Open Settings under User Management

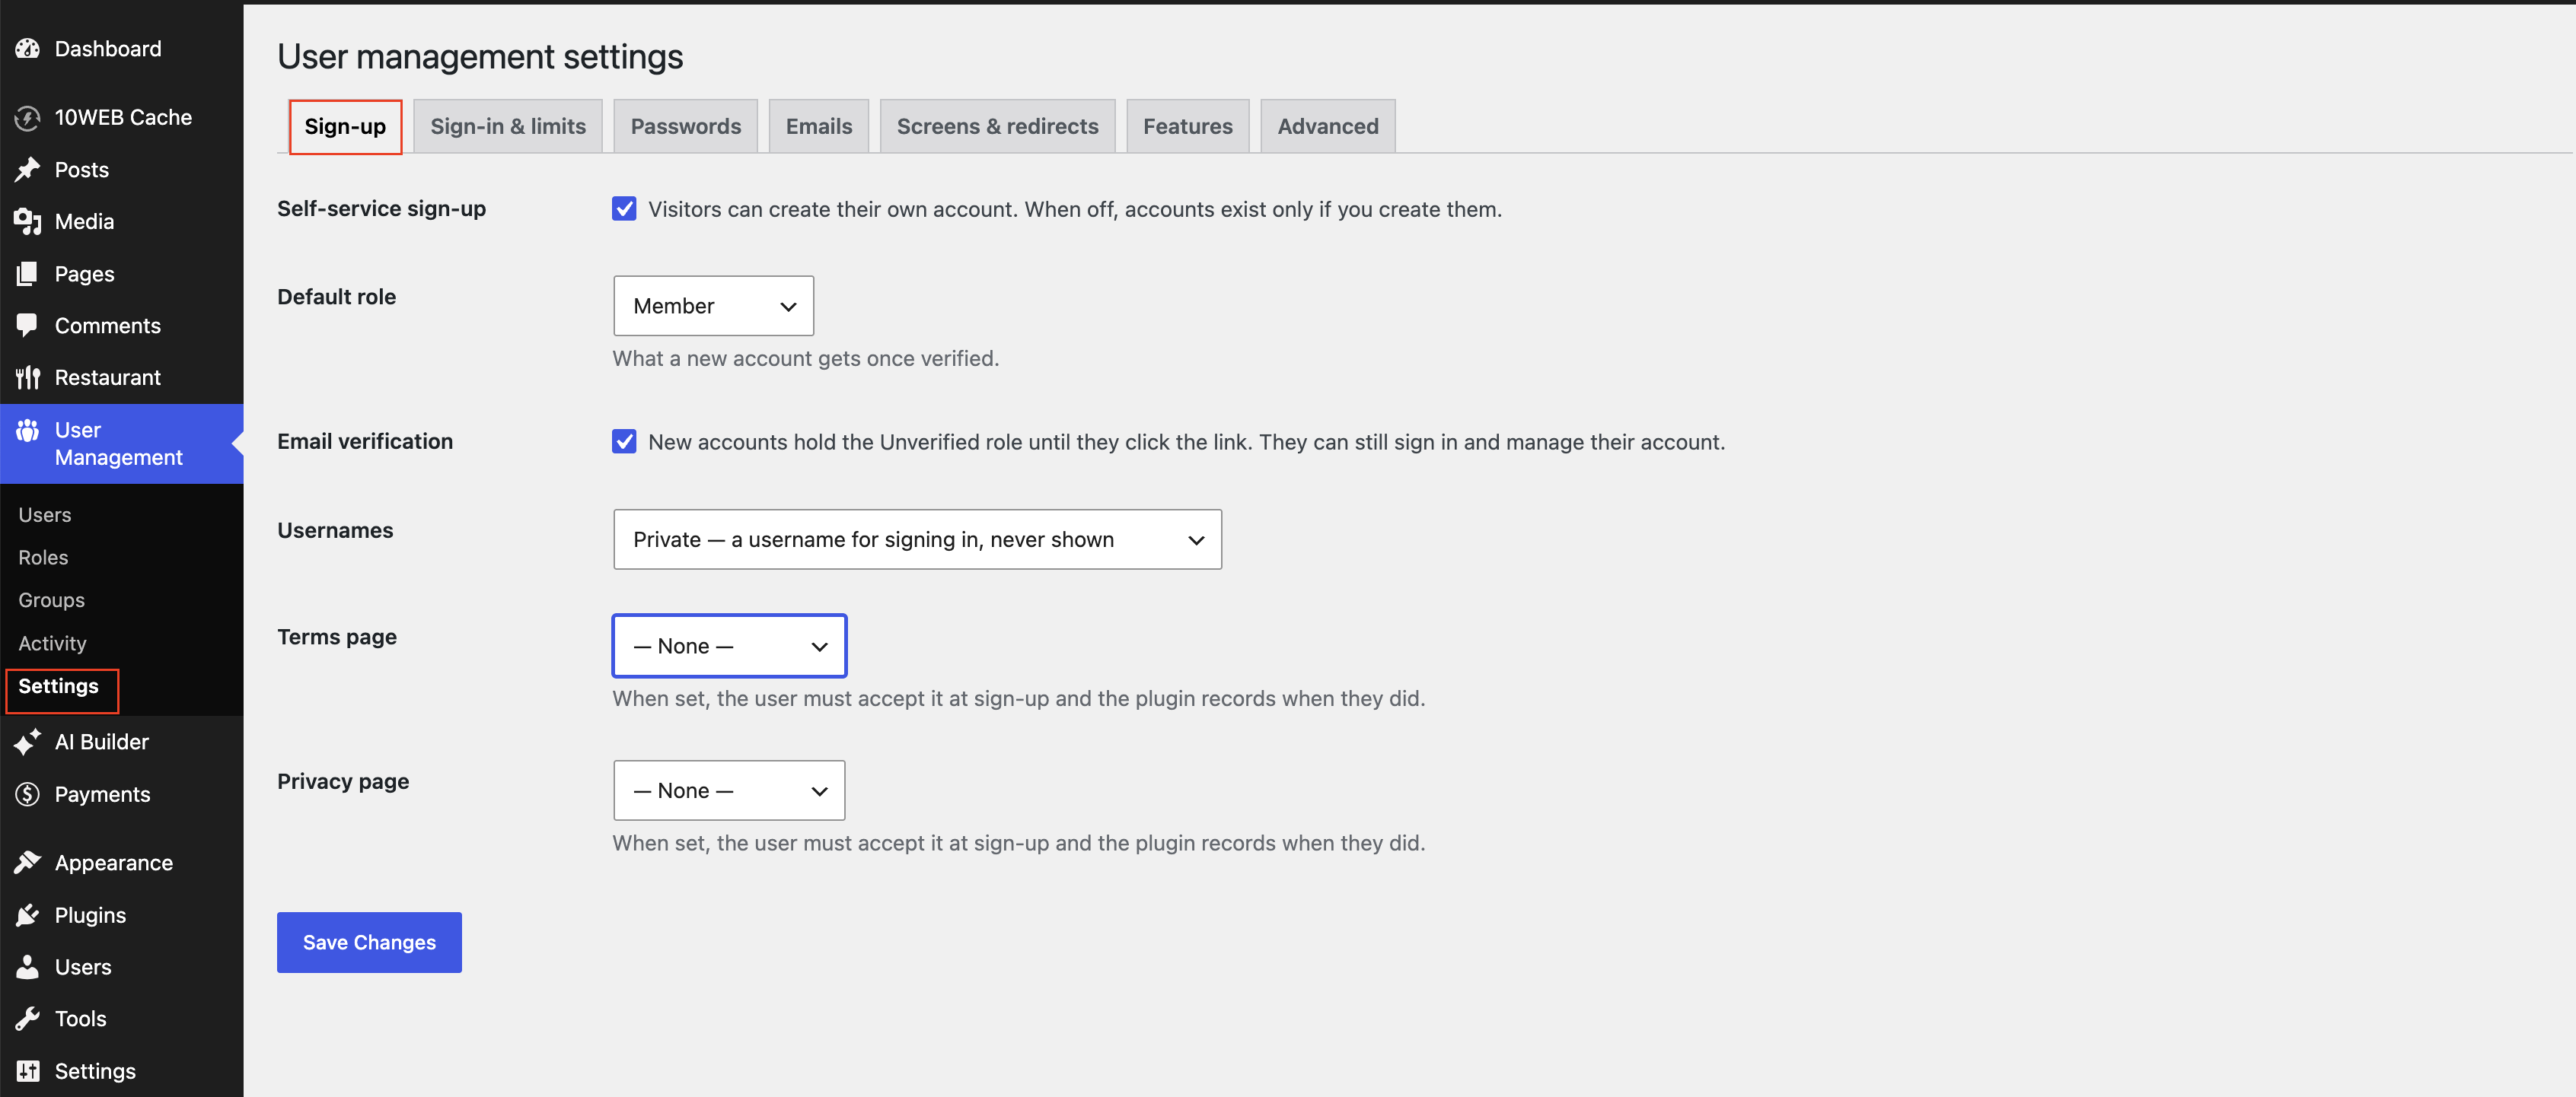point(59,686)
